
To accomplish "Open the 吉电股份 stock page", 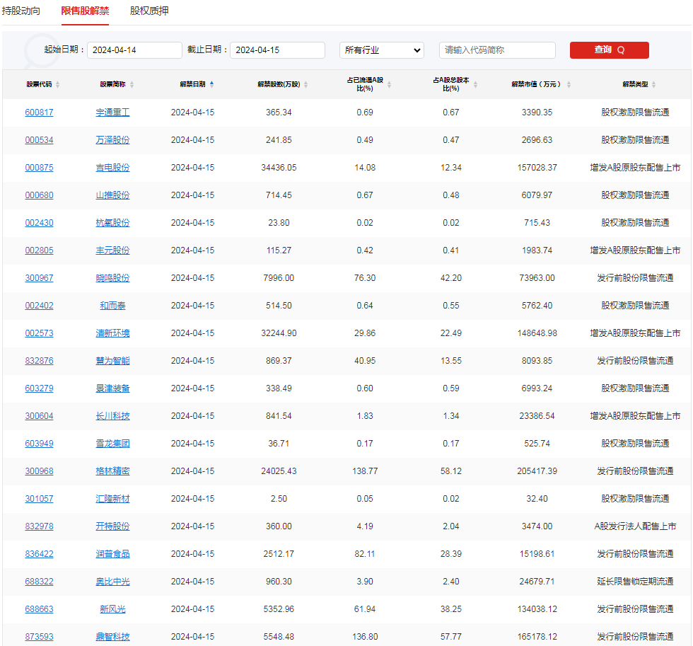I will (112, 167).
